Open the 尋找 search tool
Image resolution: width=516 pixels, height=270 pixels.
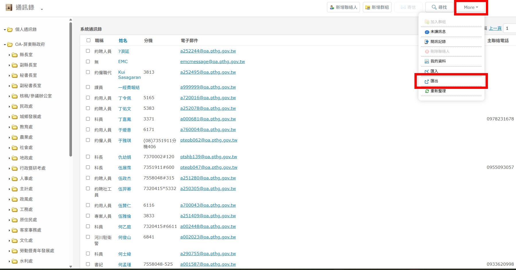coord(439,7)
